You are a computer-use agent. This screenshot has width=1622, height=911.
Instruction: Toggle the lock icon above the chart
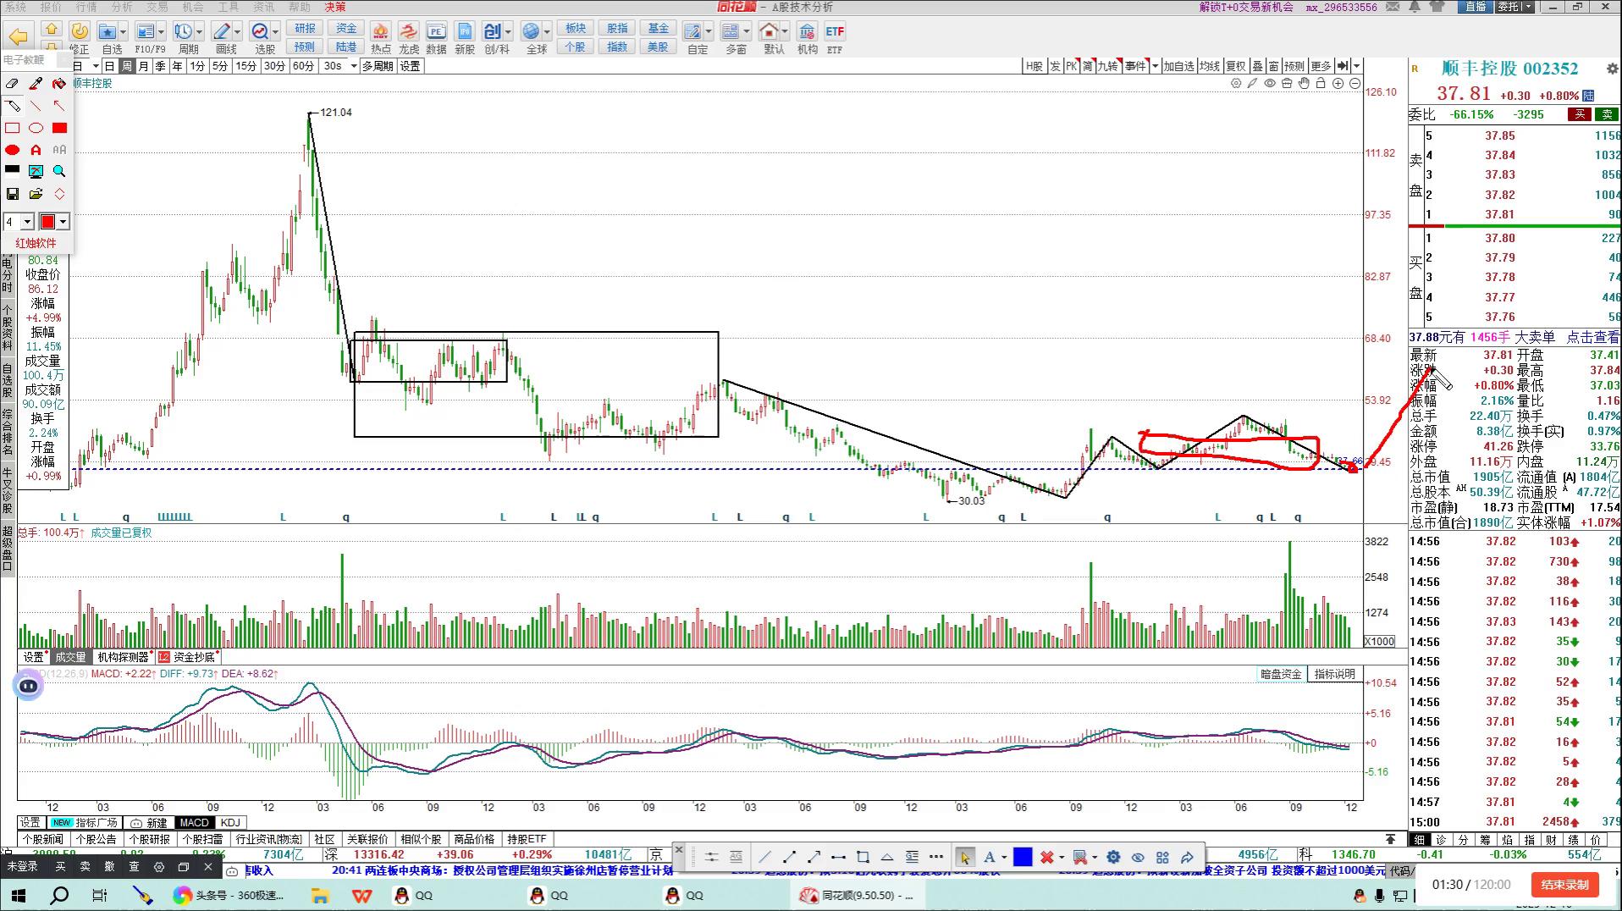(1321, 83)
